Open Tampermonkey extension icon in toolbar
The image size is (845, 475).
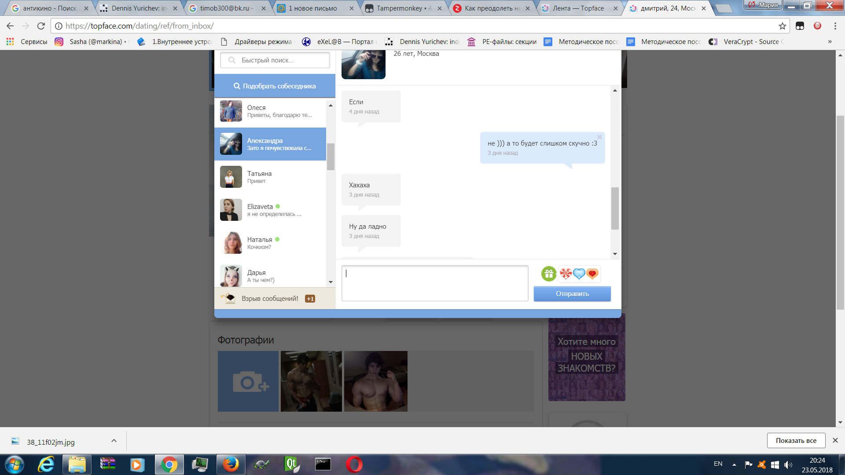tap(800, 26)
